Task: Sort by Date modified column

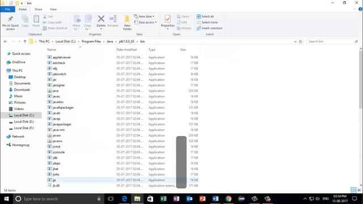Action: coord(126,50)
